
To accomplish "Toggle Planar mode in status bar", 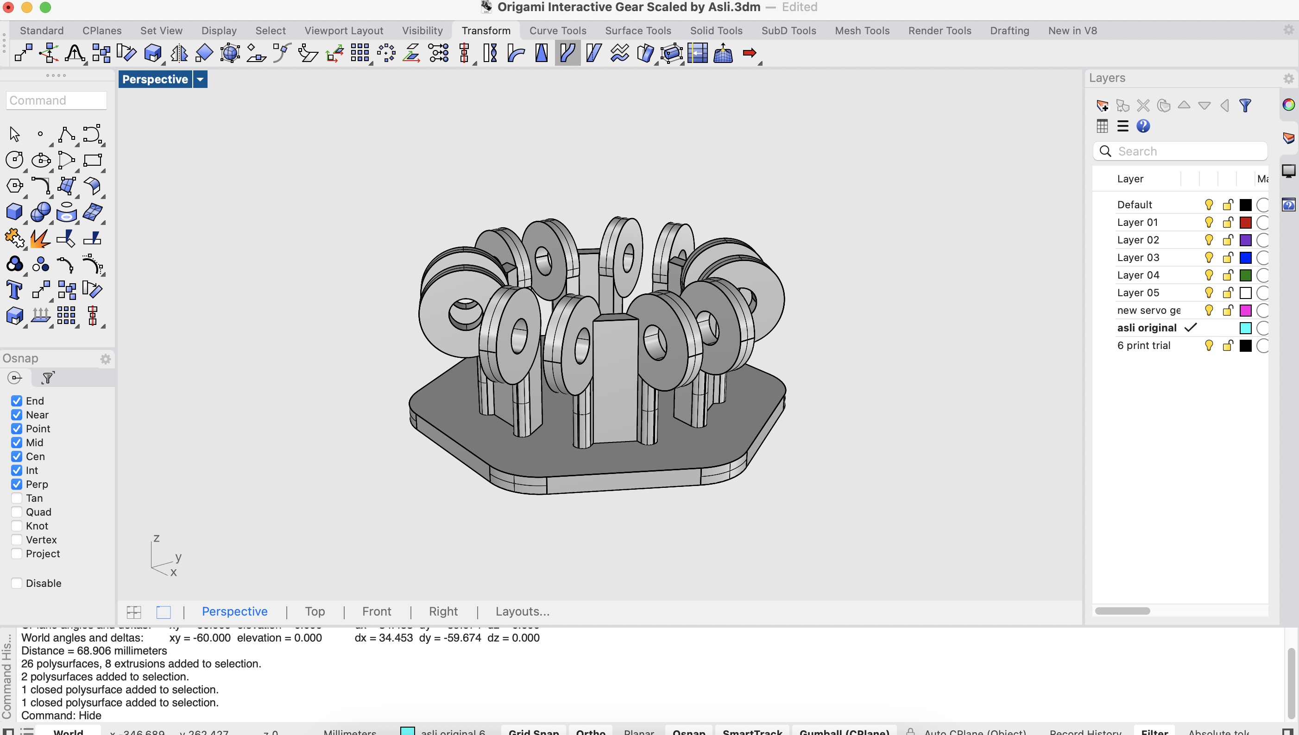I will click(639, 731).
